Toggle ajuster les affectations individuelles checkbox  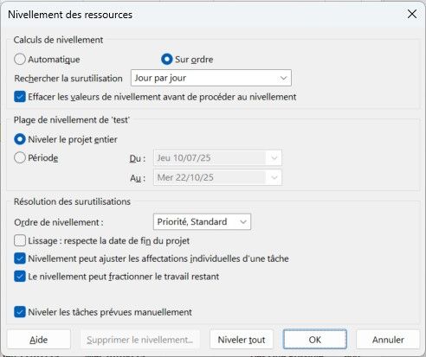coord(20,258)
